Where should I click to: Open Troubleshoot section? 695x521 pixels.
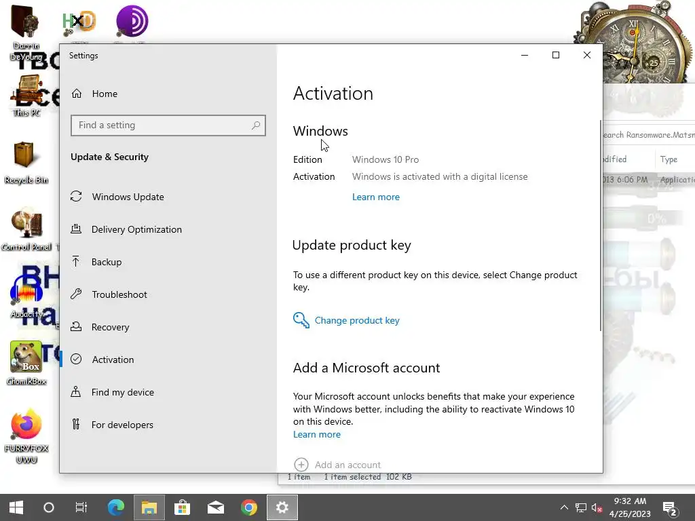(109, 294)
